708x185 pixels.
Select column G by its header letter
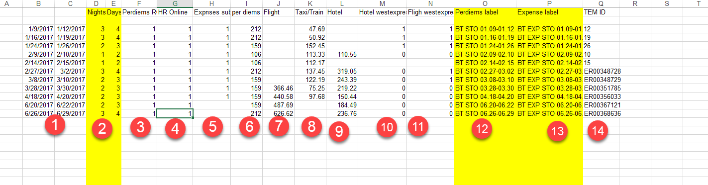175,3
